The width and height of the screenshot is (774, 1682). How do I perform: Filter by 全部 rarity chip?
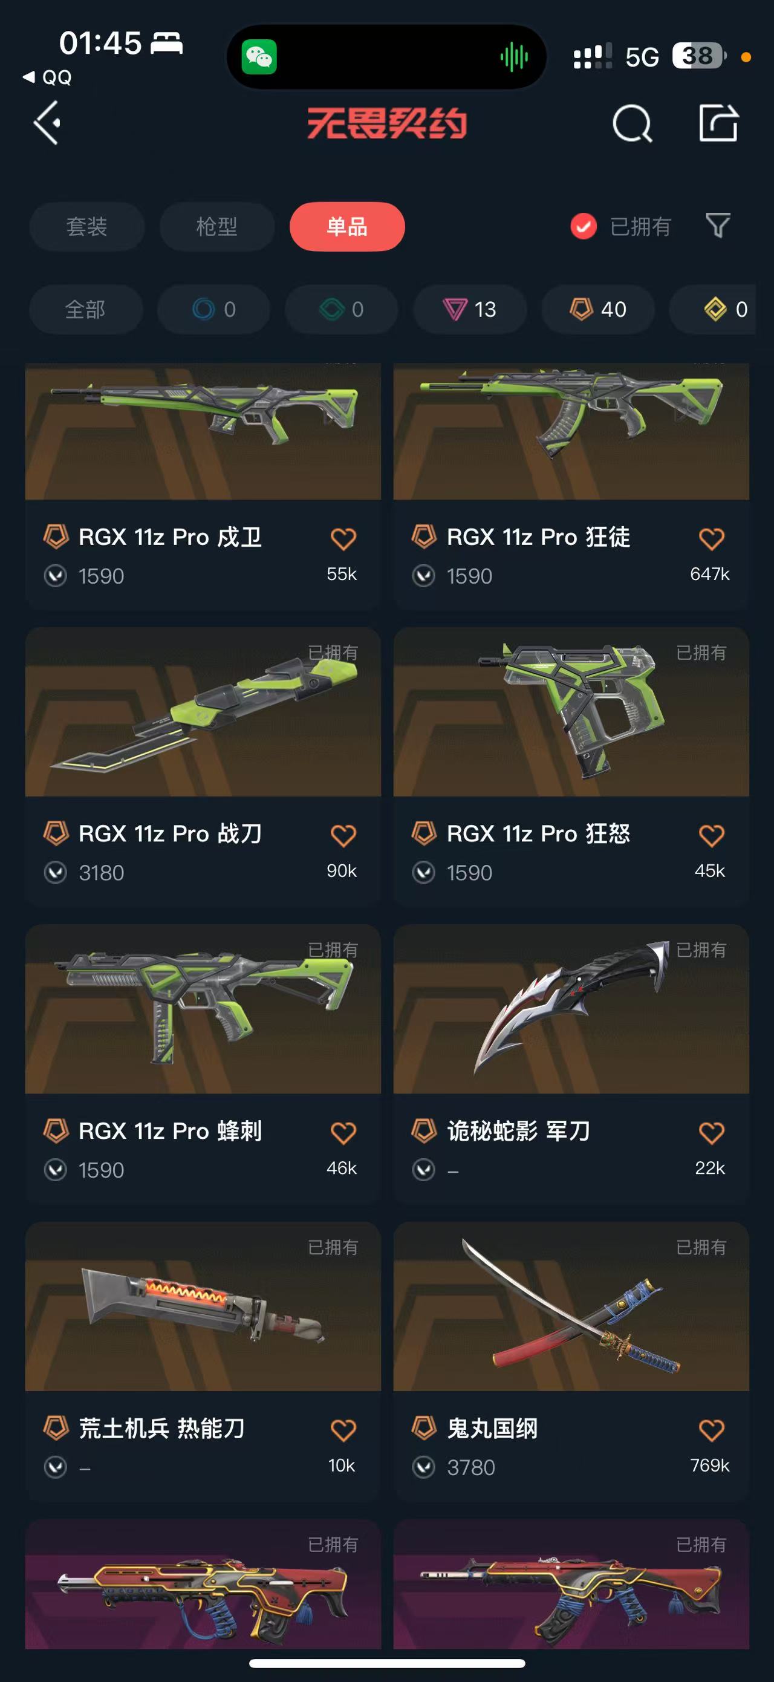point(85,309)
